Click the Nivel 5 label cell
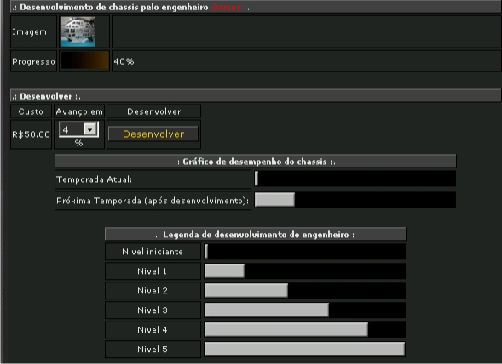Viewport: 502px width, 364px height. [153, 349]
